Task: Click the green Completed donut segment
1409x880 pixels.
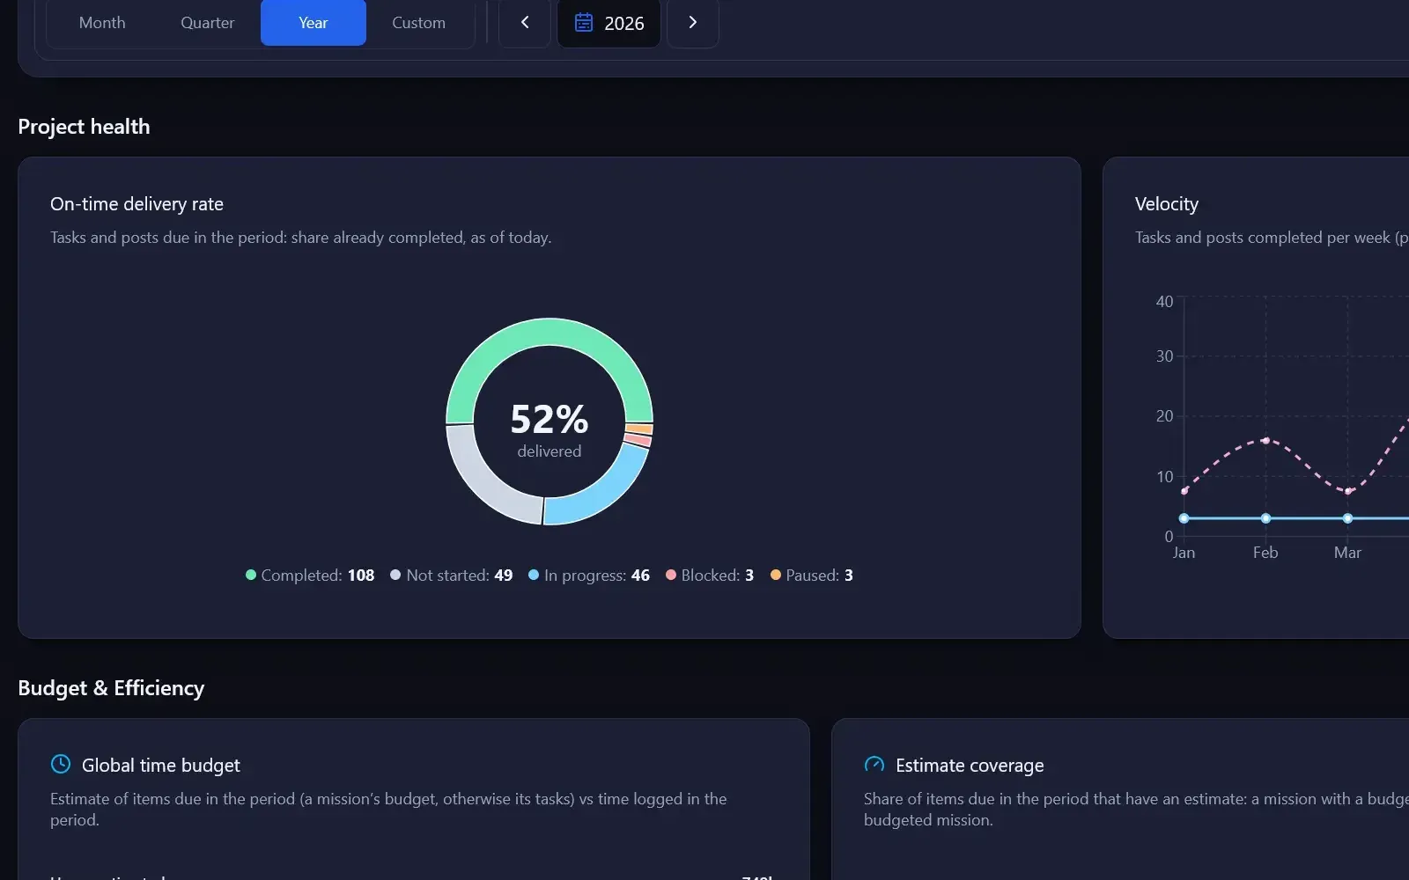Action: 550,332
